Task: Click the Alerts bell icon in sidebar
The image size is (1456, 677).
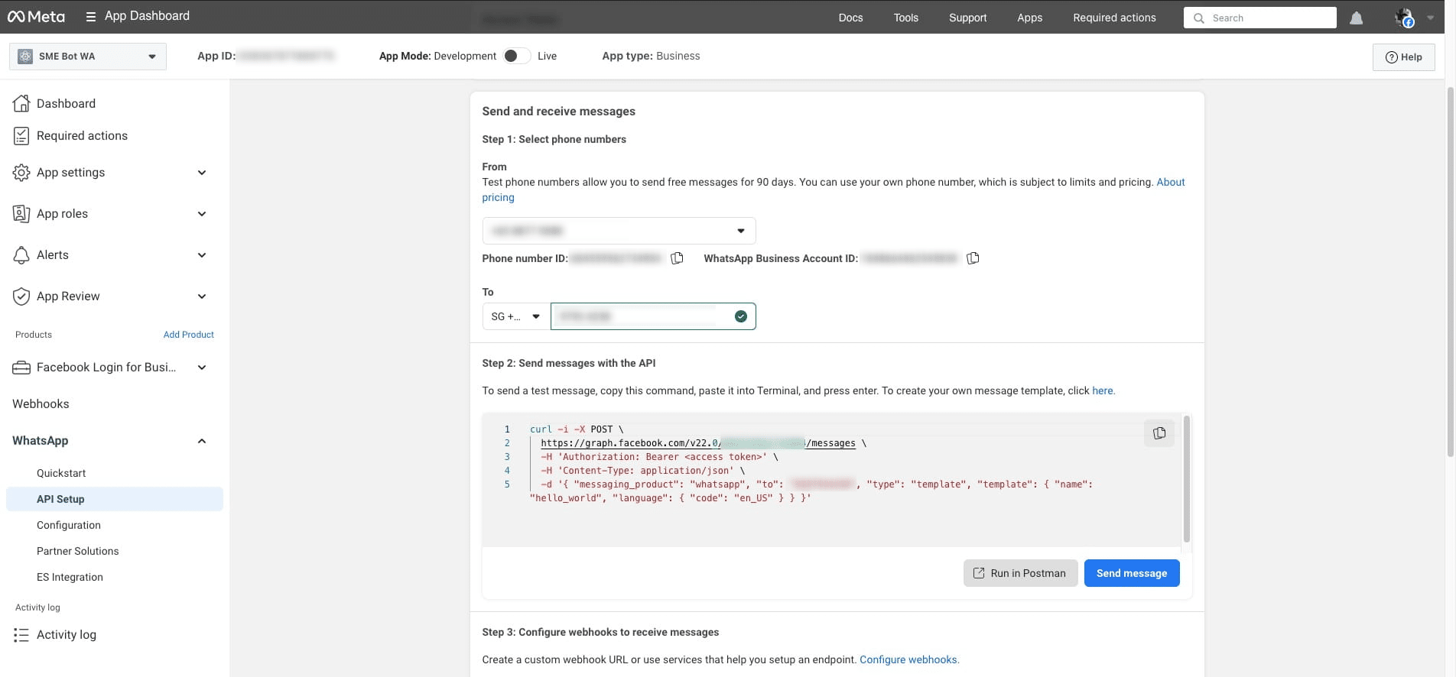Action: pos(21,255)
